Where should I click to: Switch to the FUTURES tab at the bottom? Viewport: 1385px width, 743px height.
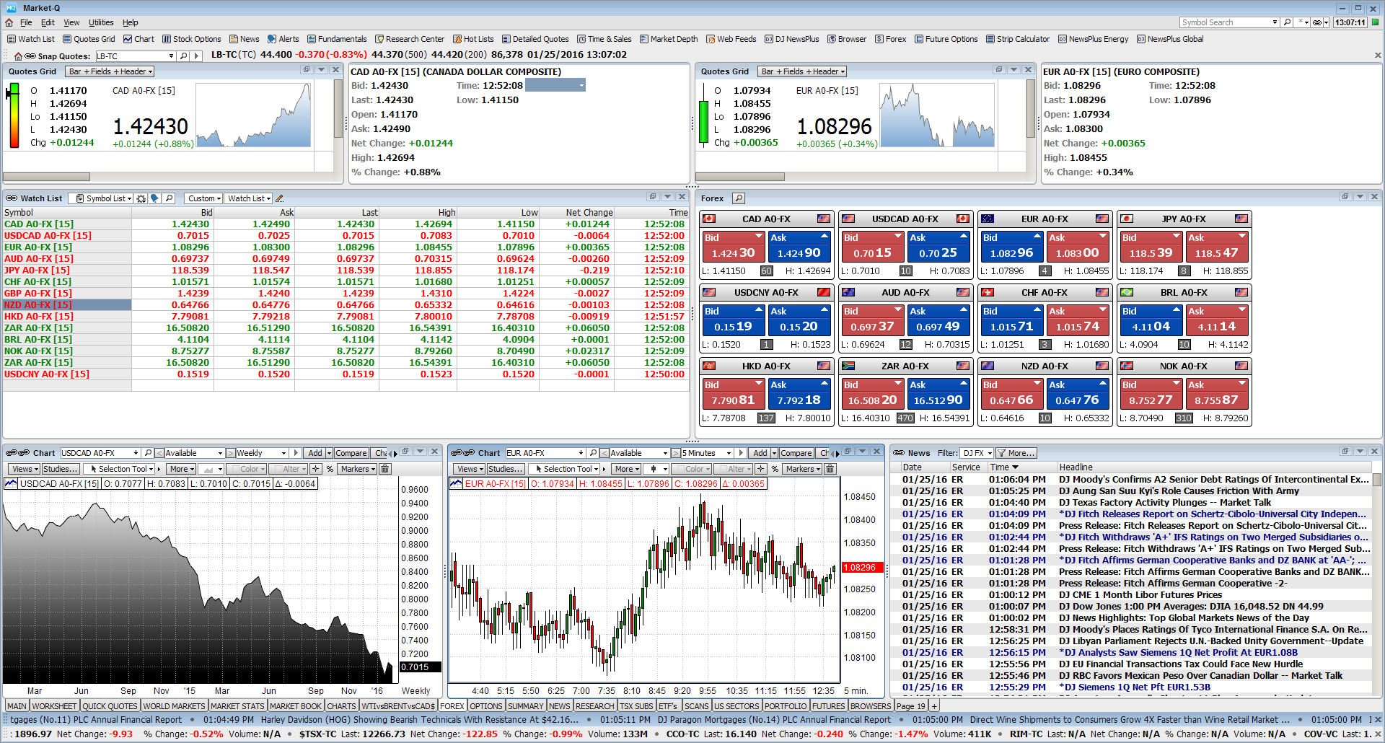pos(827,705)
